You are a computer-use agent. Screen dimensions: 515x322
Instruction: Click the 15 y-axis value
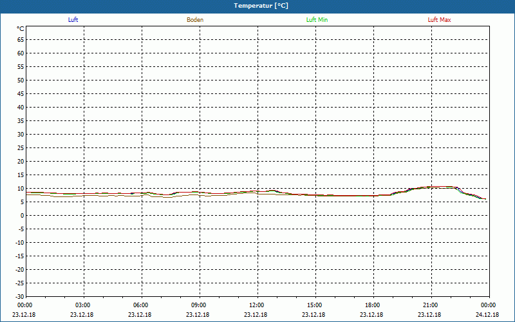[21, 175]
